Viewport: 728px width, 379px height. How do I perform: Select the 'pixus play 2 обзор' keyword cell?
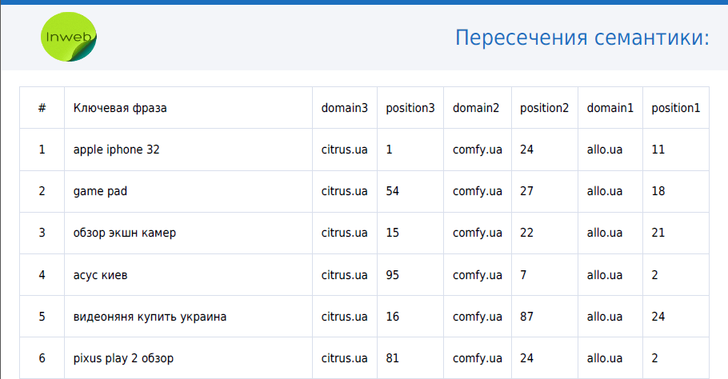pyautogui.click(x=189, y=358)
